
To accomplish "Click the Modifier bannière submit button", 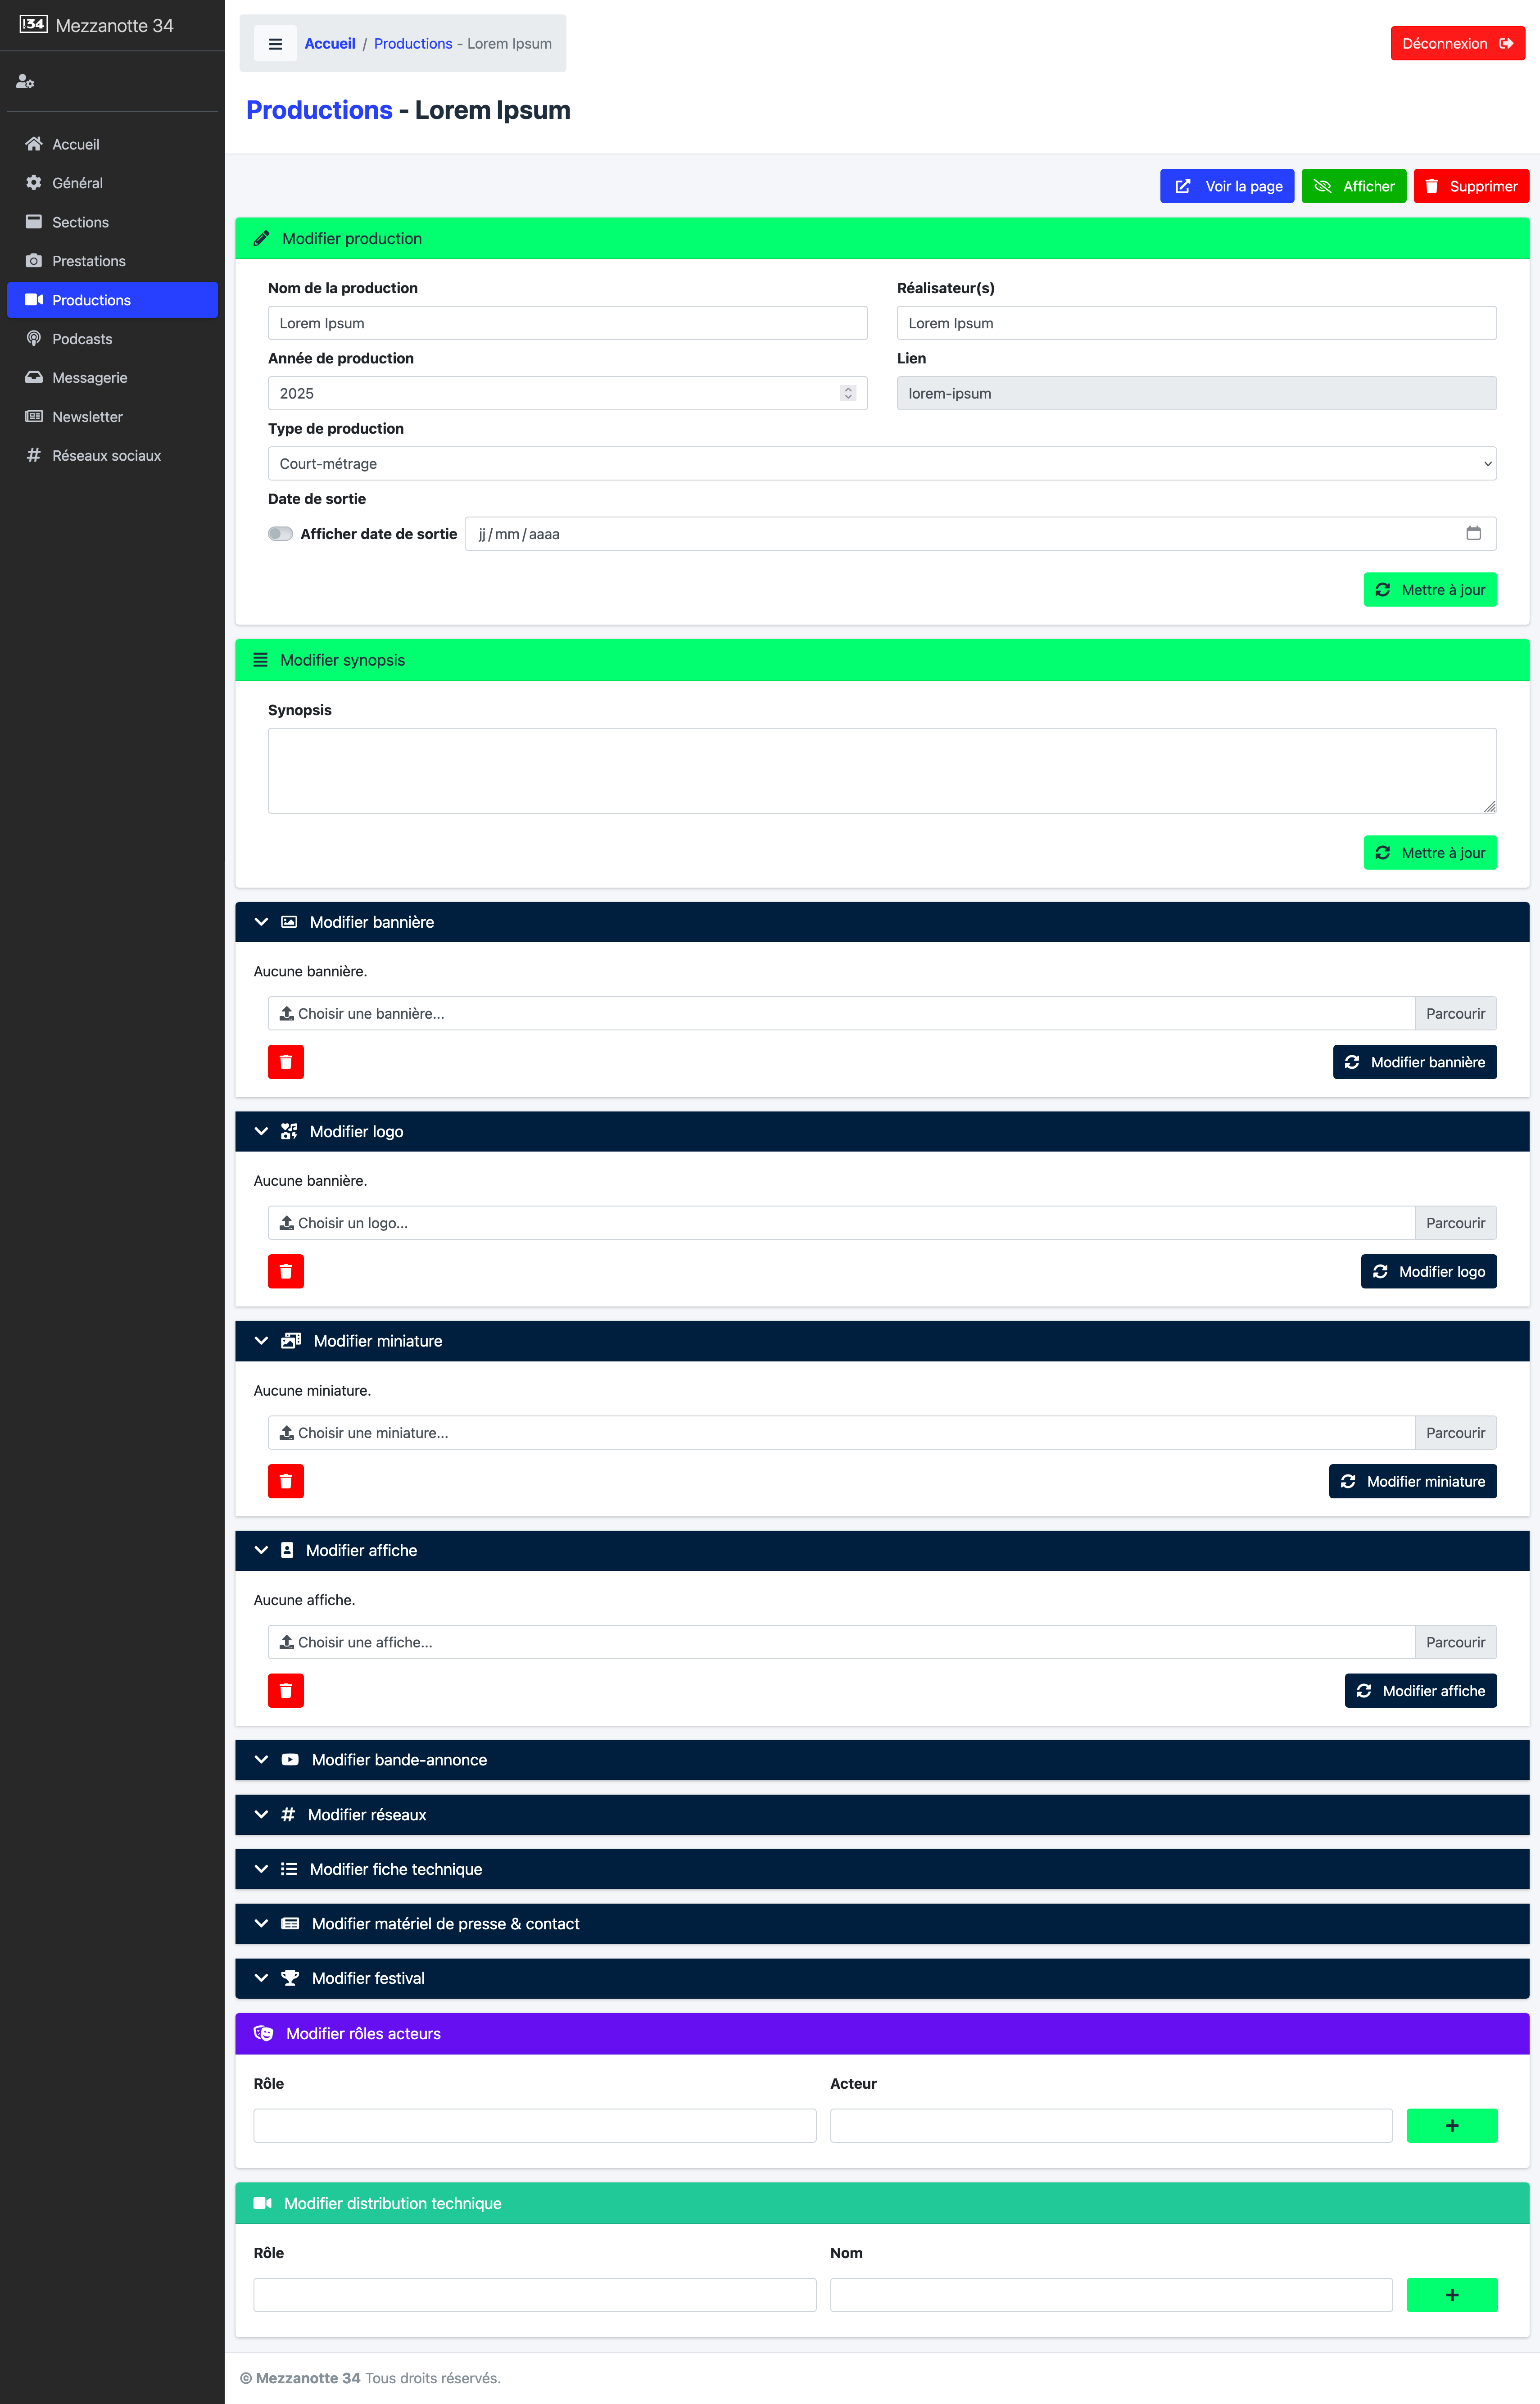I will [1414, 1062].
